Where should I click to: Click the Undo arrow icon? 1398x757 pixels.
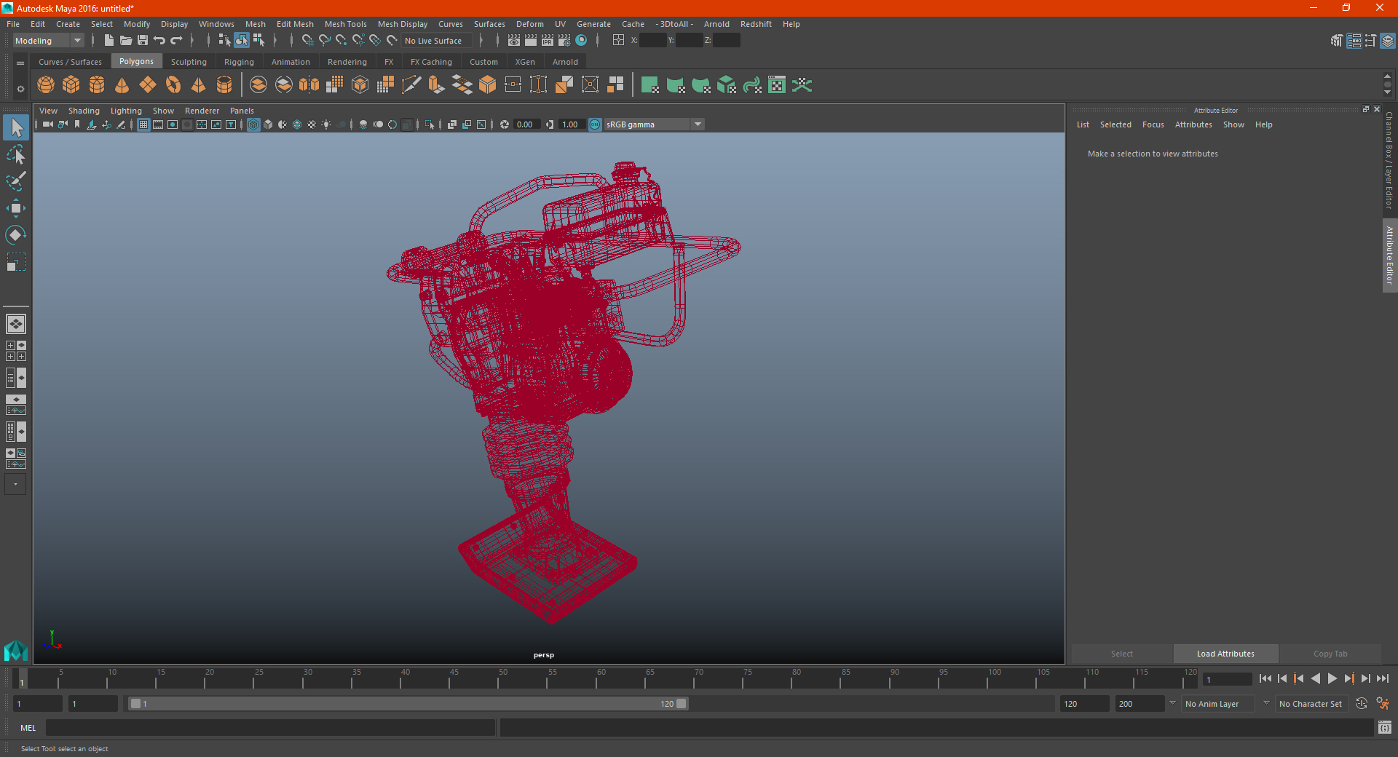(x=159, y=41)
